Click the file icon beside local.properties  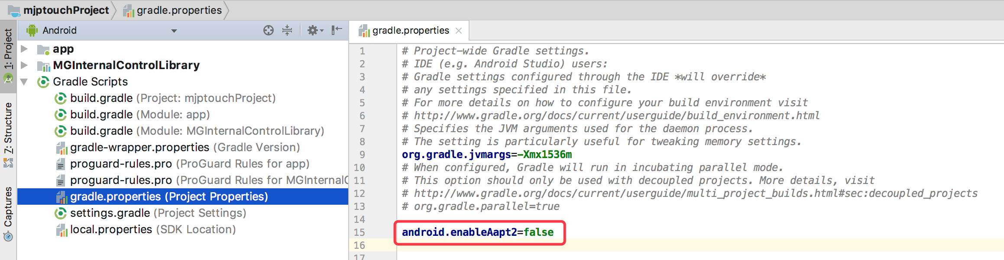(x=62, y=230)
